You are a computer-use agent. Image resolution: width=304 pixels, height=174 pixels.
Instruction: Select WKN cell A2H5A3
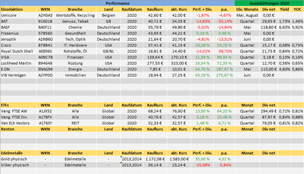(45, 15)
